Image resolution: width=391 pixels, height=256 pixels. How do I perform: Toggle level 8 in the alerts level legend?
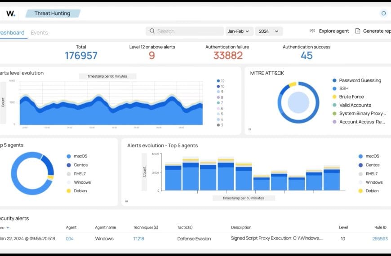click(220, 97)
